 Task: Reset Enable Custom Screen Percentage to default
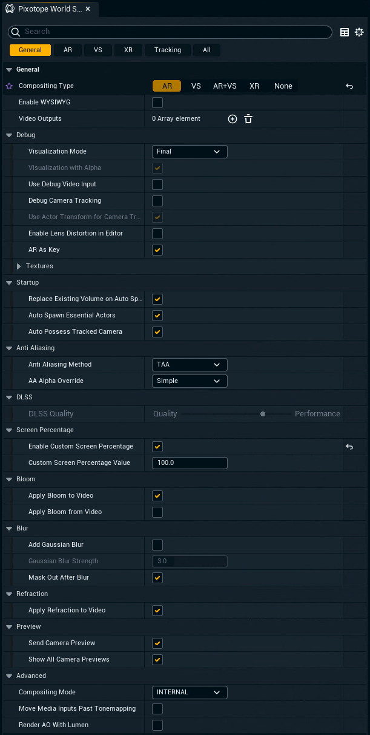(349, 446)
